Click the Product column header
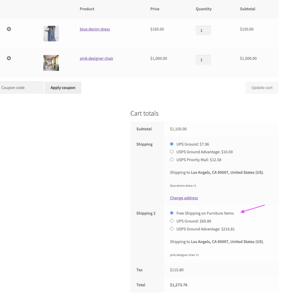 point(87,9)
